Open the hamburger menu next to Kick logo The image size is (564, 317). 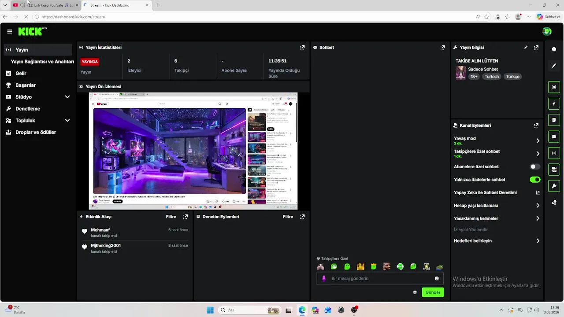(x=10, y=32)
